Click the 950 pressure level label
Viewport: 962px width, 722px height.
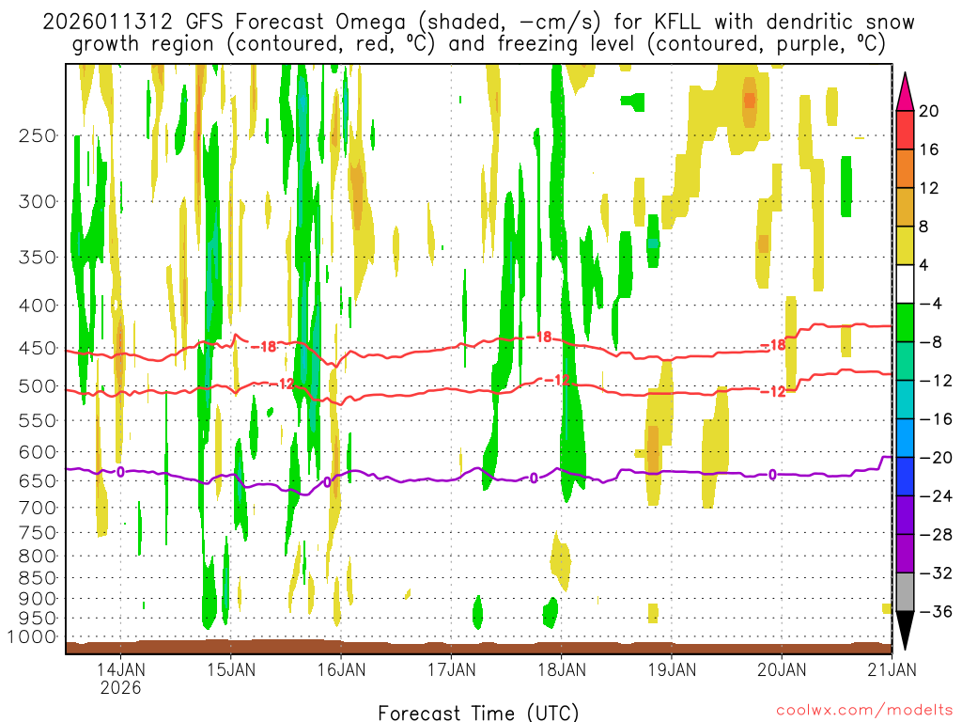click(38, 619)
